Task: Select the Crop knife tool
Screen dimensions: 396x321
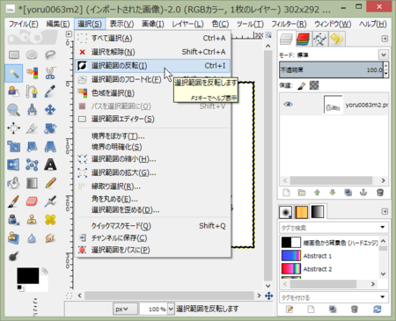Action: 32,128
